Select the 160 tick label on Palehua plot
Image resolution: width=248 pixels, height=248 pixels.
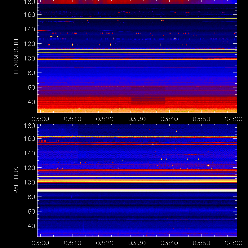[29, 139]
